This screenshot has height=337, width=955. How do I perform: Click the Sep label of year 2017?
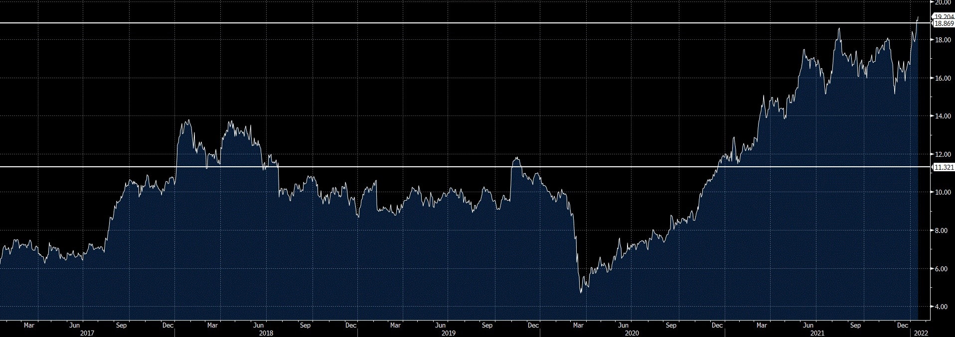(x=121, y=326)
